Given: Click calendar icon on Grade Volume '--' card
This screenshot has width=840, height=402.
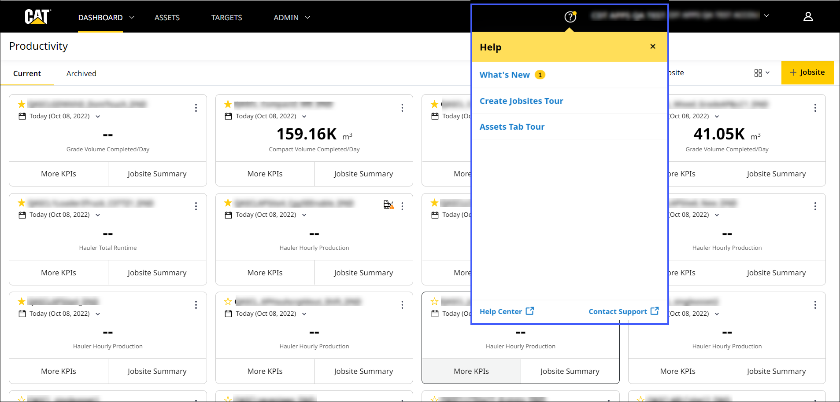Looking at the screenshot, I should pos(22,116).
